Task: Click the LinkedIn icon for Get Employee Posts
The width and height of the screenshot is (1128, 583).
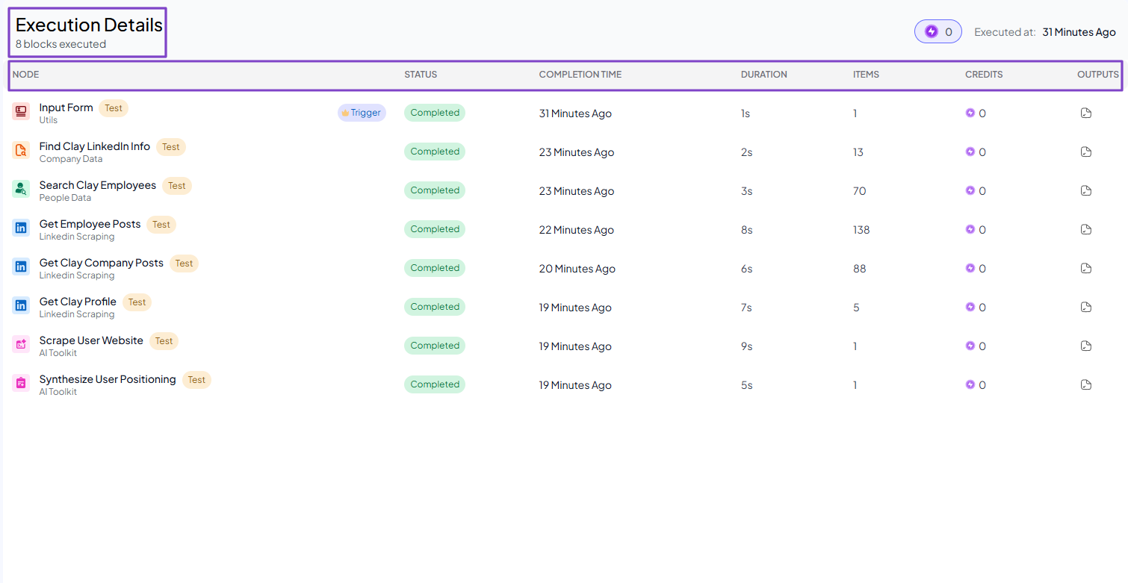Action: point(21,228)
